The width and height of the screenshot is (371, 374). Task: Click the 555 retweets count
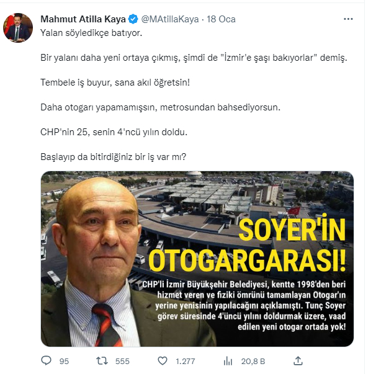(x=122, y=362)
